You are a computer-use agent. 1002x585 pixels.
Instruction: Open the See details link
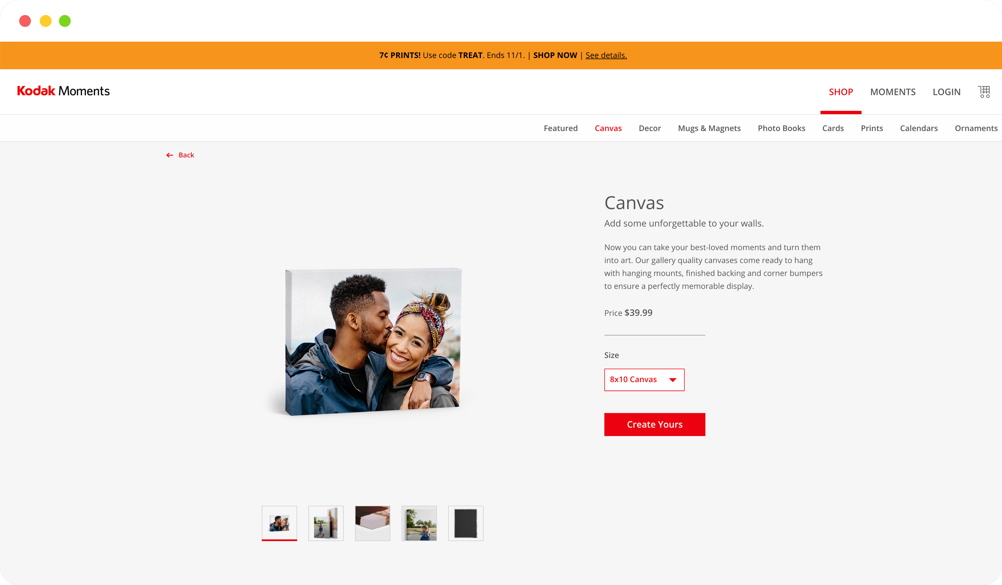tap(606, 55)
